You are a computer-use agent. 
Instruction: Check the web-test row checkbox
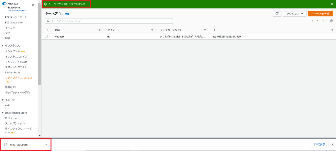pos(46,36)
